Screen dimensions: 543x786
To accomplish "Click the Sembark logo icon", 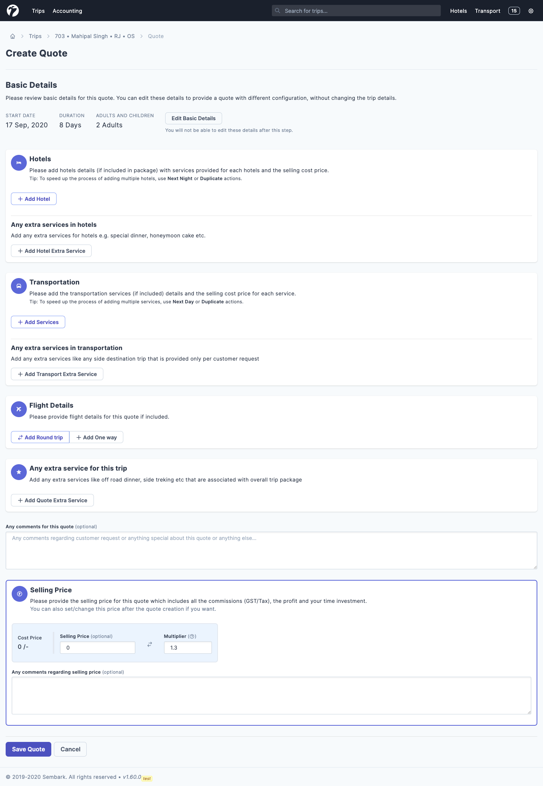I will [13, 11].
